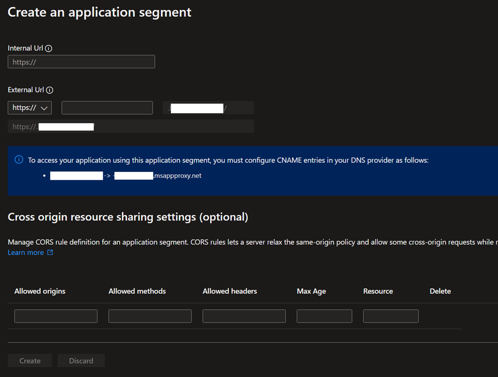Click the Allowed methods input box
The height and width of the screenshot is (377, 498).
coord(150,316)
